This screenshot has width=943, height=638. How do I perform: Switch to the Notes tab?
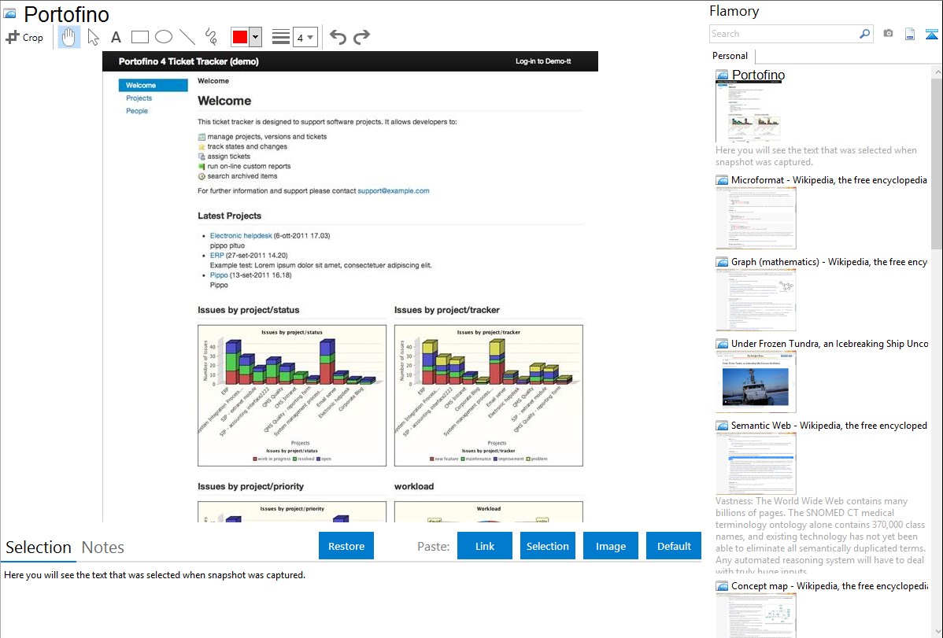click(103, 548)
